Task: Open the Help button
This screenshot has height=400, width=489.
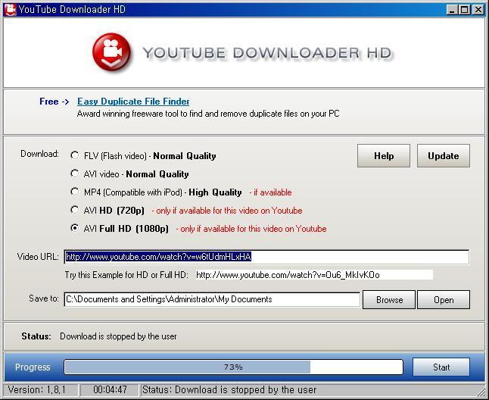Action: pyautogui.click(x=384, y=156)
